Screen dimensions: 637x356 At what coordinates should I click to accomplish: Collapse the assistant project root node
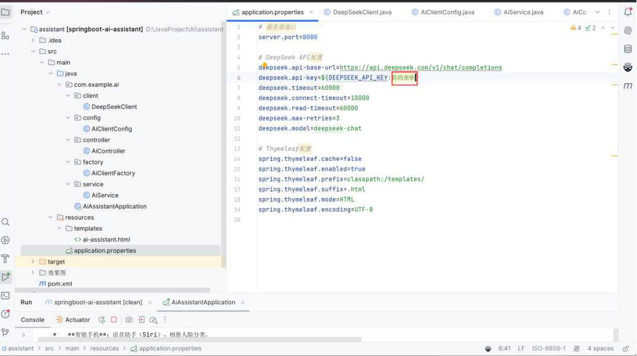[x=24, y=29]
